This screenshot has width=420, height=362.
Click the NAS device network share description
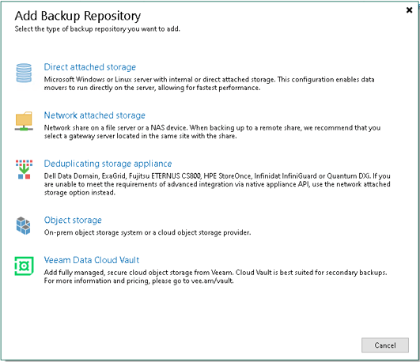pyautogui.click(x=212, y=132)
